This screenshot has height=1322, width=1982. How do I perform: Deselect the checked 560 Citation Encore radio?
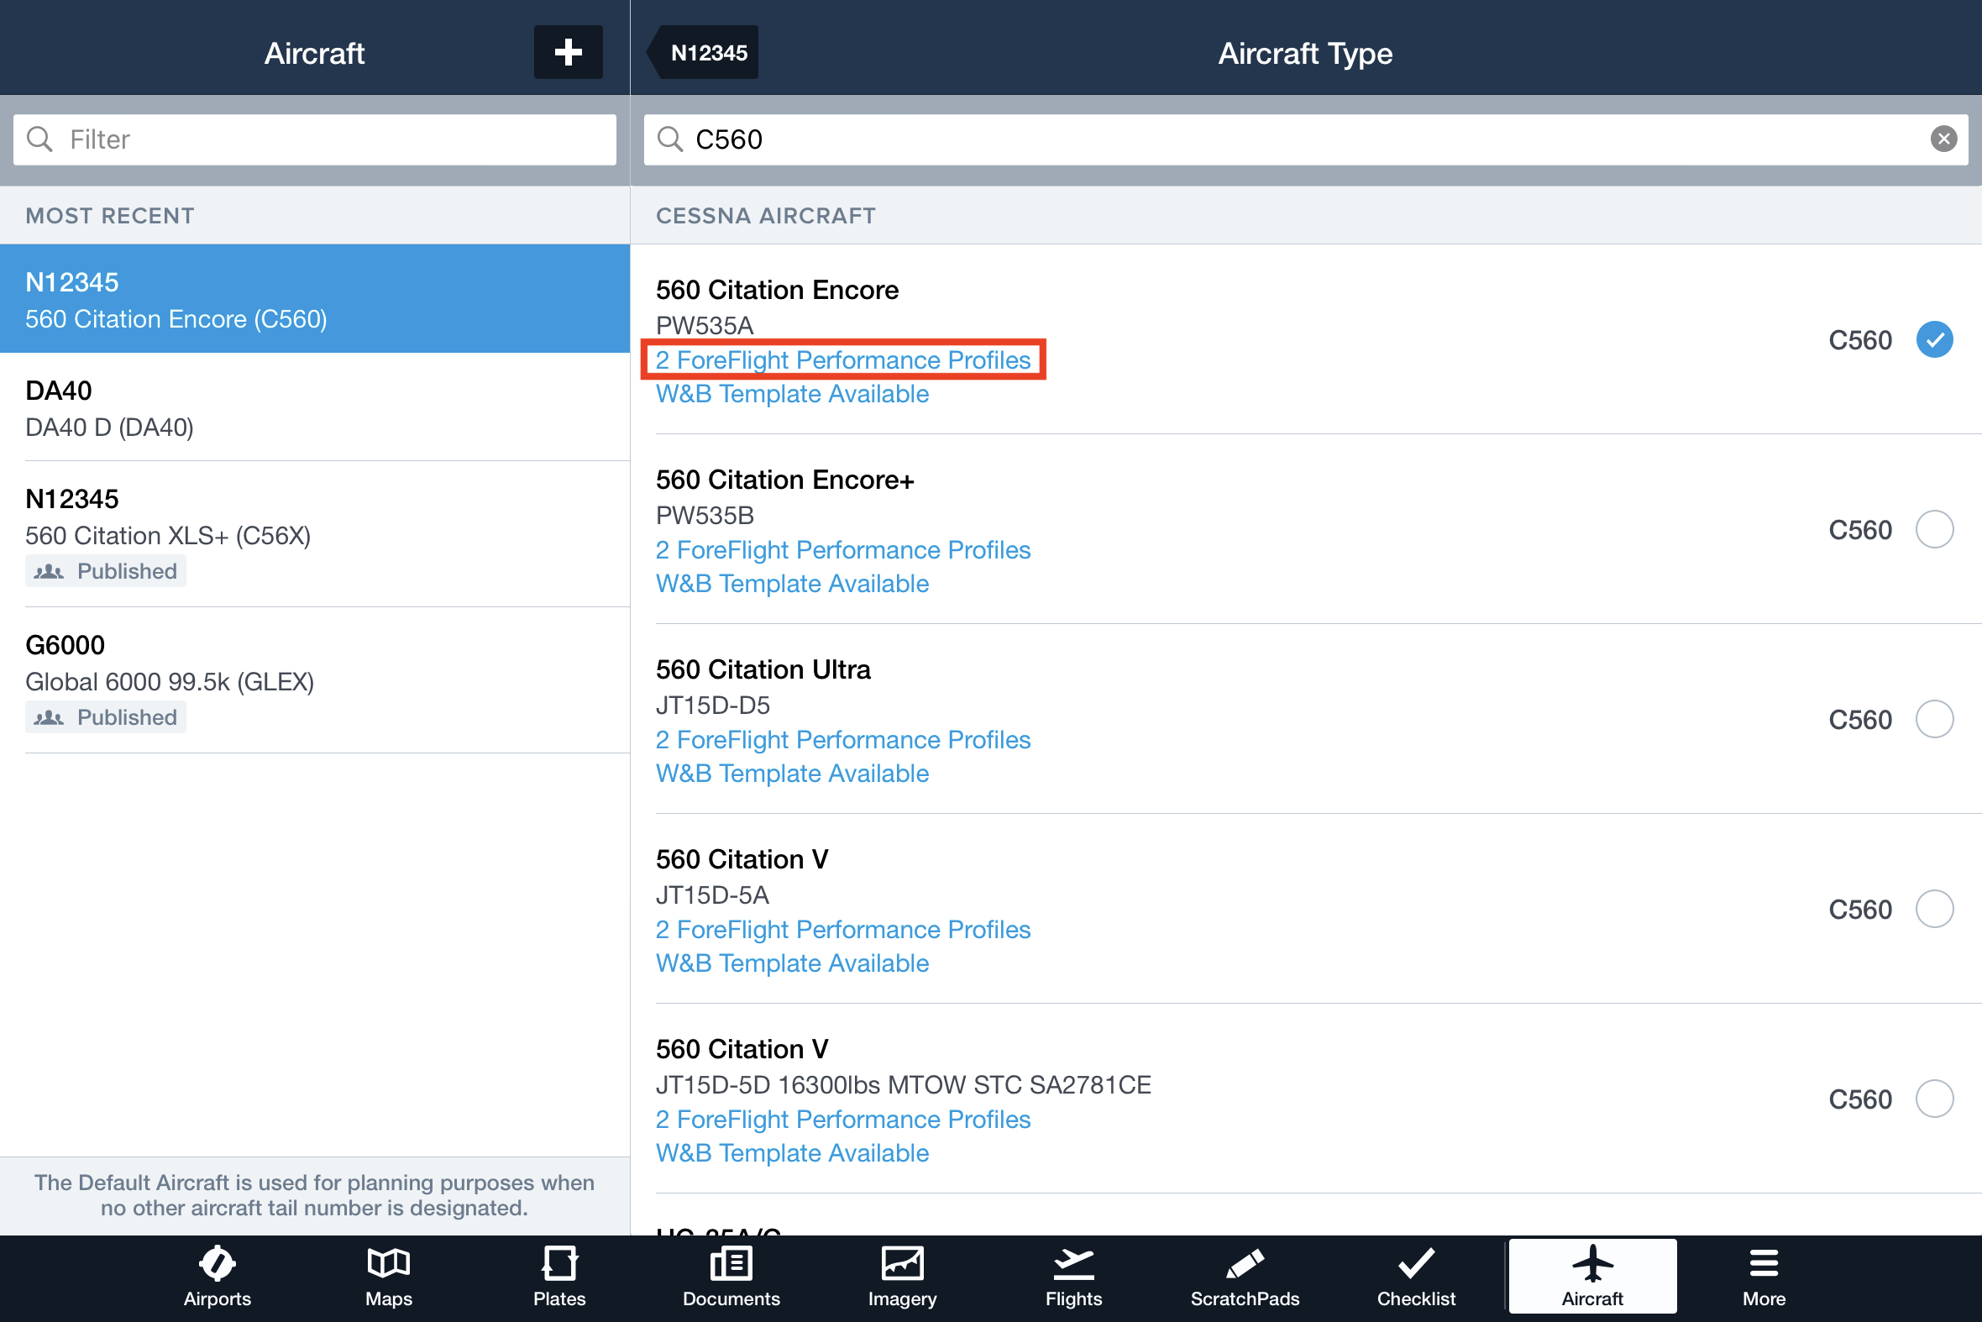click(x=1934, y=340)
